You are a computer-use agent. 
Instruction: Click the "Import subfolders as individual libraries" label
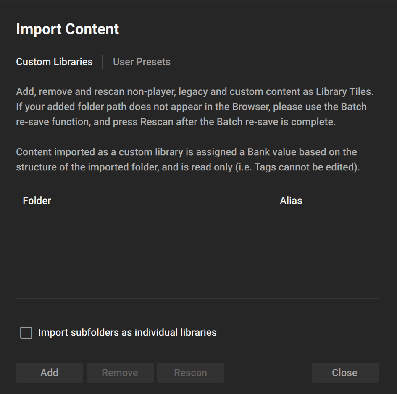[127, 332]
